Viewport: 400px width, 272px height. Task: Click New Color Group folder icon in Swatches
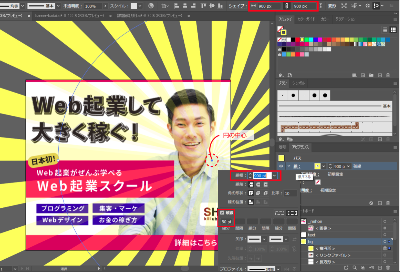pos(371,75)
